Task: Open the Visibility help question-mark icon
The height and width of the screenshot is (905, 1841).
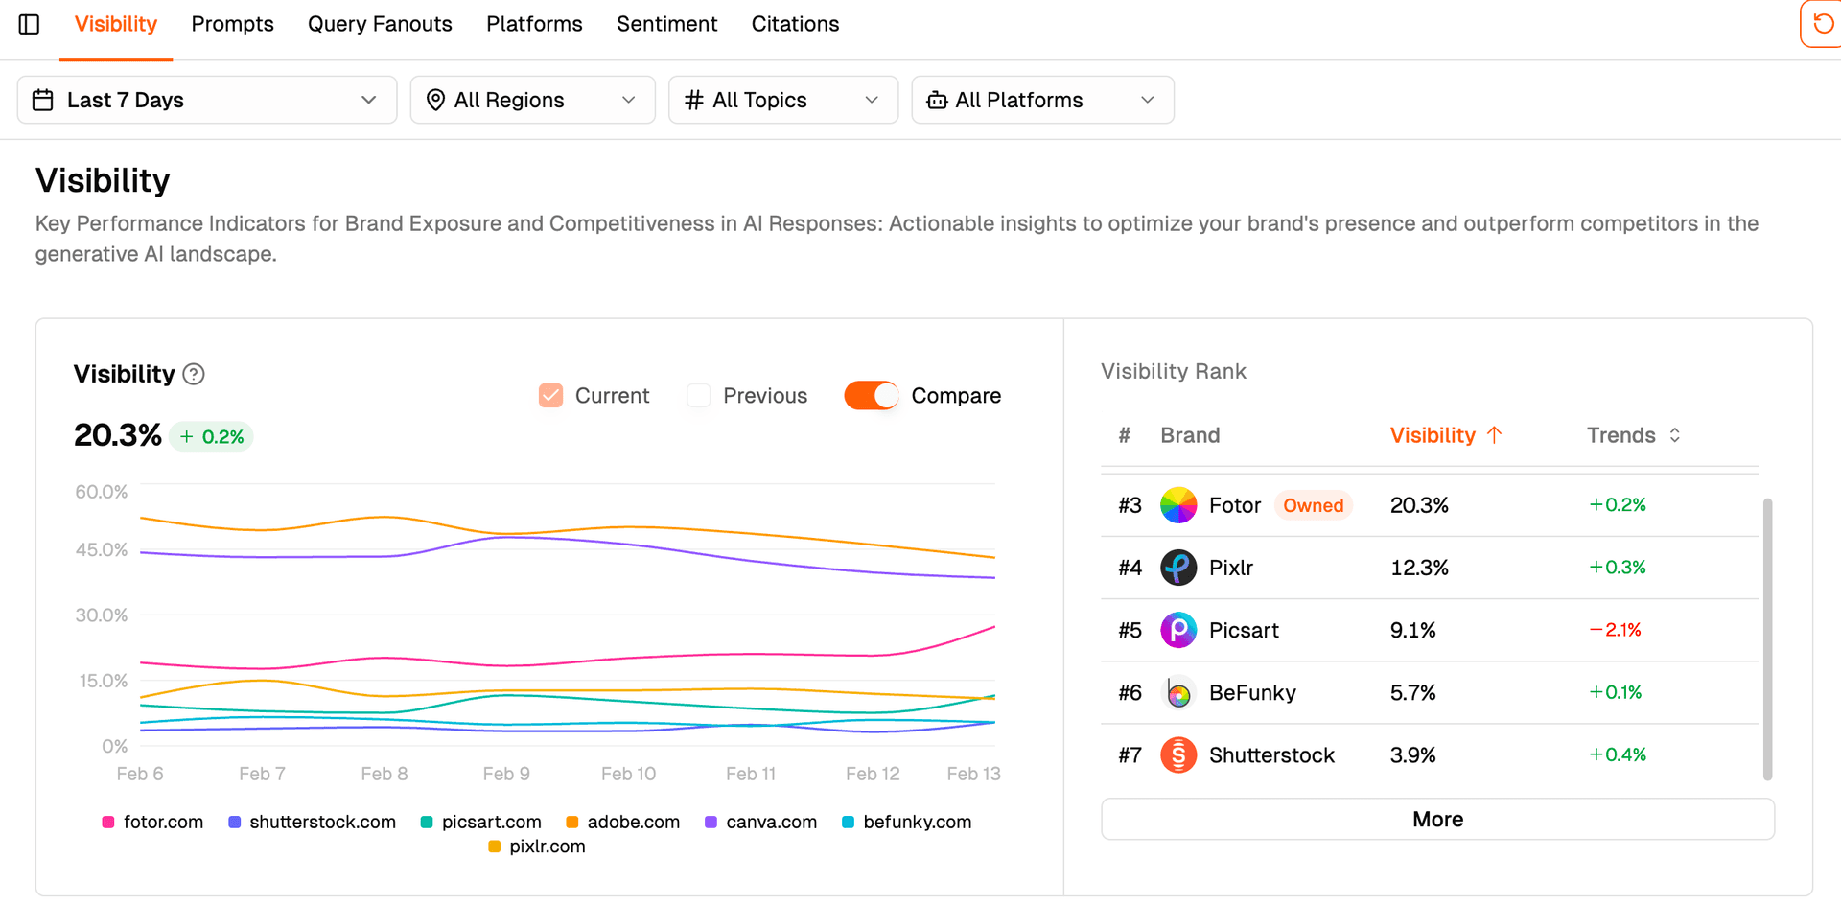Action: [x=194, y=374]
